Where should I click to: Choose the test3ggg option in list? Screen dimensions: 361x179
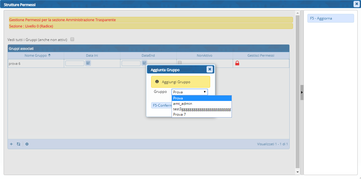point(202,109)
